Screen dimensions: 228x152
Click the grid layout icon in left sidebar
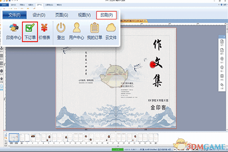tap(1, 56)
